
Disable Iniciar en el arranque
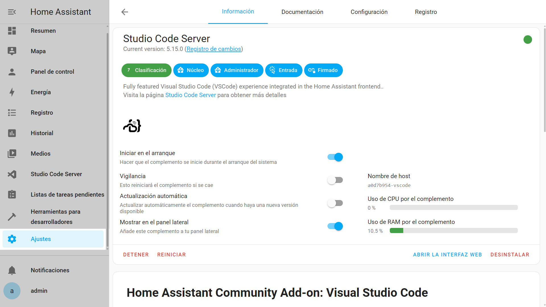(x=335, y=157)
